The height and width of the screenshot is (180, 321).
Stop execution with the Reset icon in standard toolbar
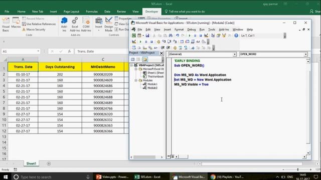pos(201,35)
